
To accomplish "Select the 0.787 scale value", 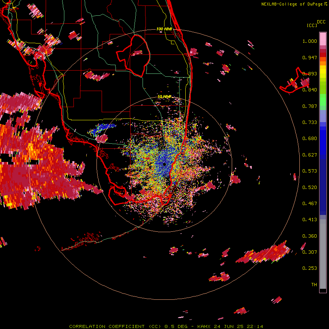I will [310, 106].
